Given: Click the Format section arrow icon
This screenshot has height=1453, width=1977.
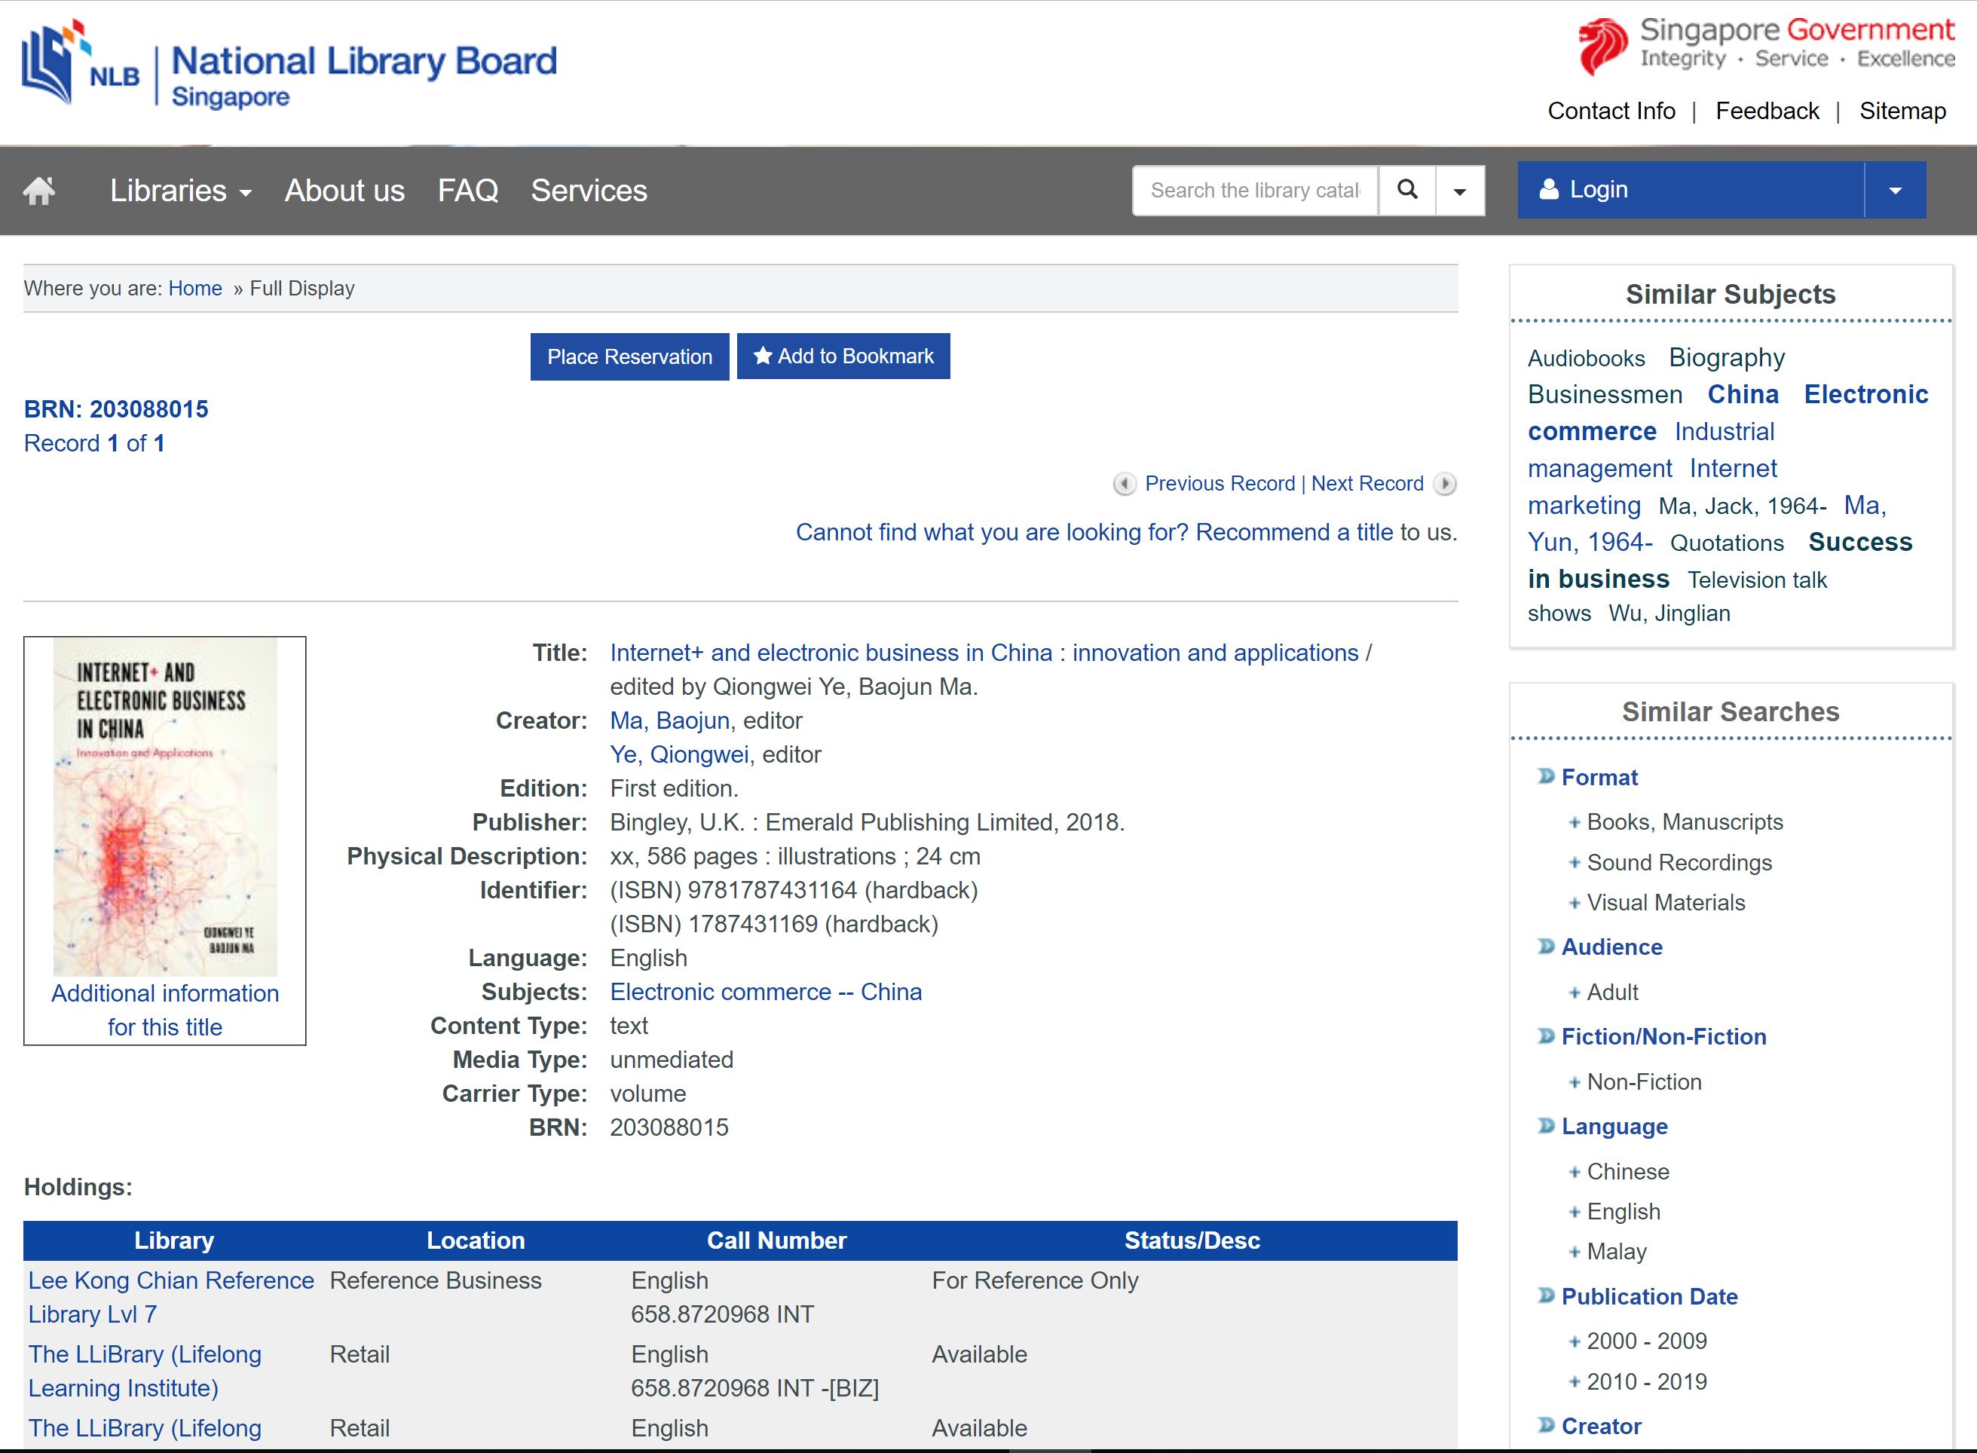Looking at the screenshot, I should point(1545,777).
